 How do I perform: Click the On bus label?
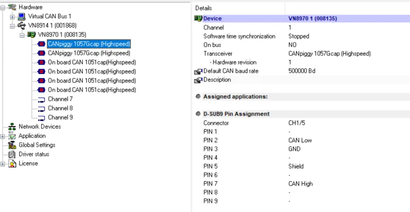(212, 45)
